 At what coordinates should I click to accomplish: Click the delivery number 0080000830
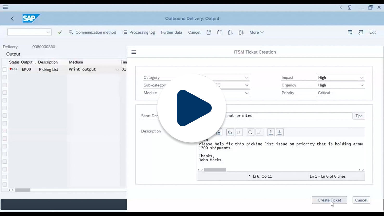44,47
